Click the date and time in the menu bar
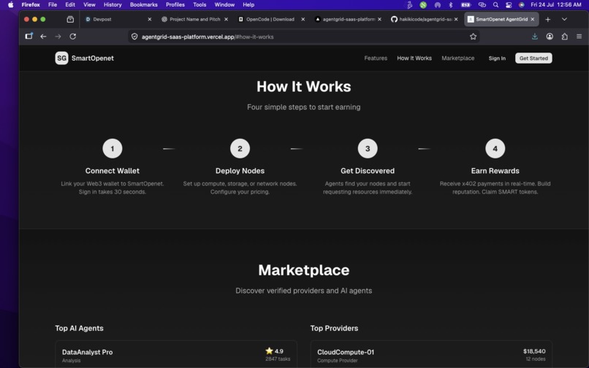The height and width of the screenshot is (368, 589). 556,5
